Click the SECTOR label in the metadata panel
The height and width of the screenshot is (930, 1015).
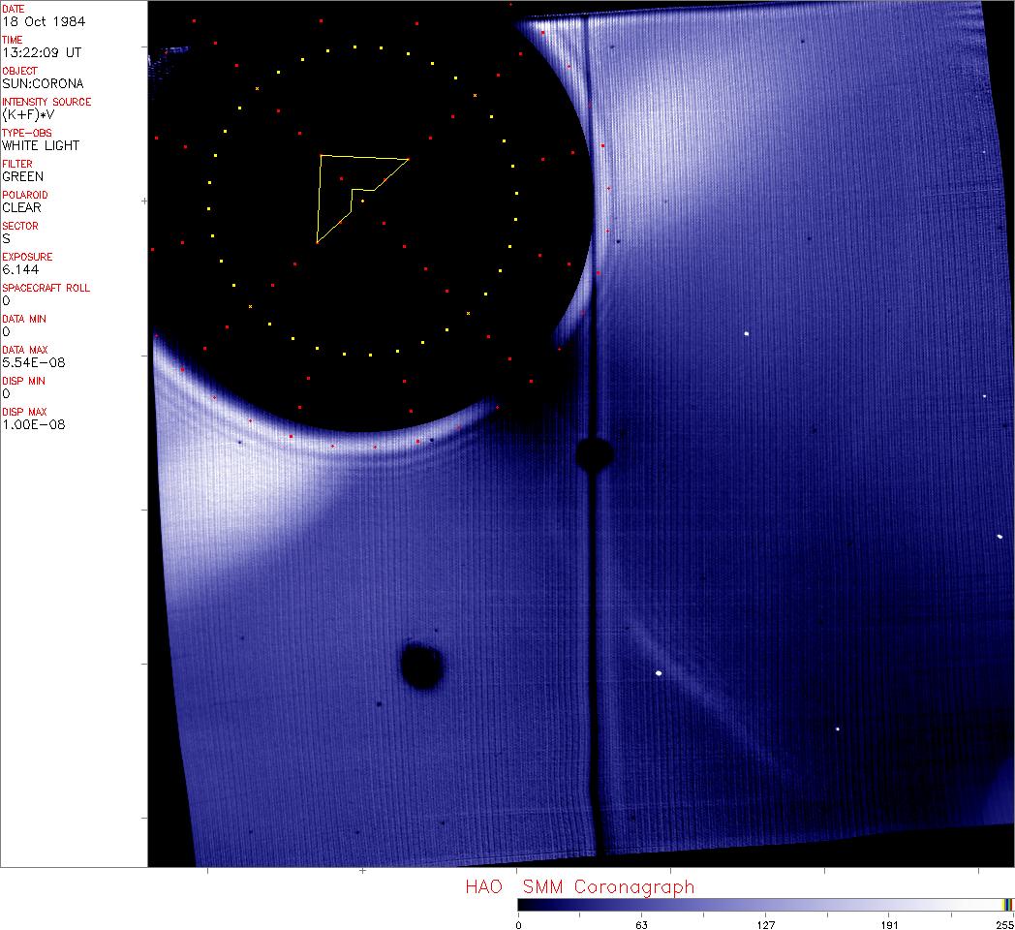point(20,226)
